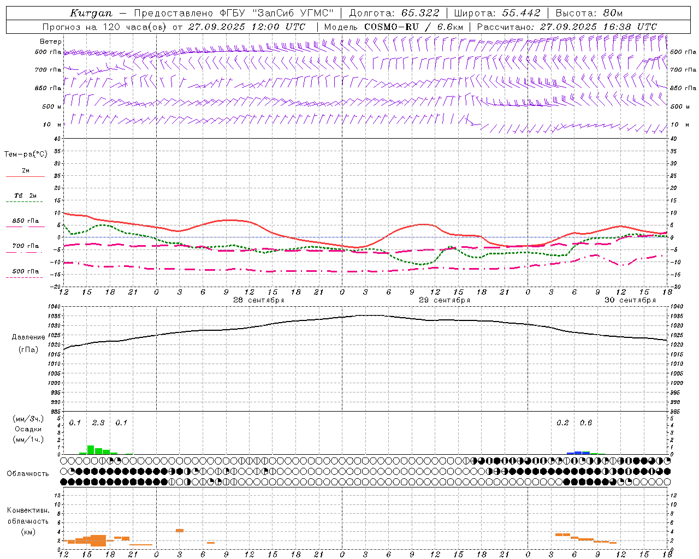
Task: Click the "29 сентября" date label
Action: (444, 300)
